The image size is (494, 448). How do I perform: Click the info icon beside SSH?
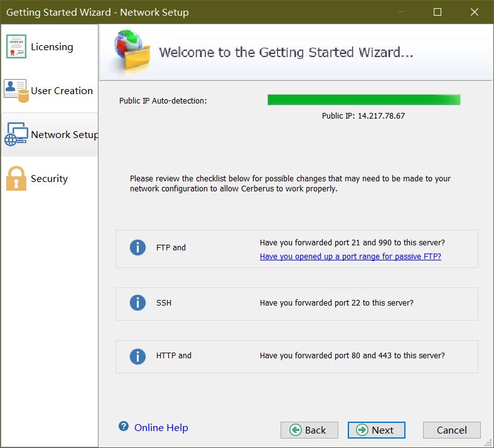(137, 303)
